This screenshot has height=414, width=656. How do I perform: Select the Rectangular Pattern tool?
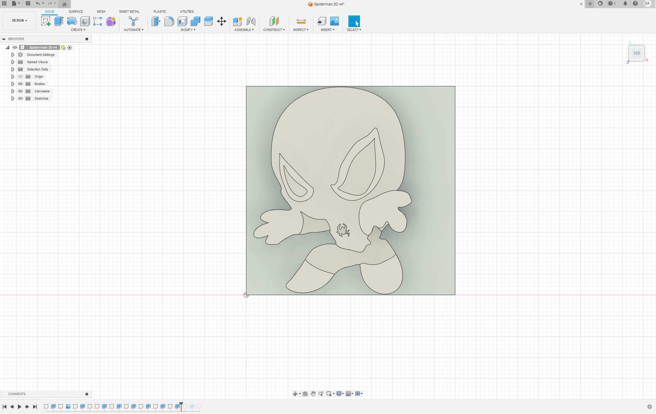98,21
